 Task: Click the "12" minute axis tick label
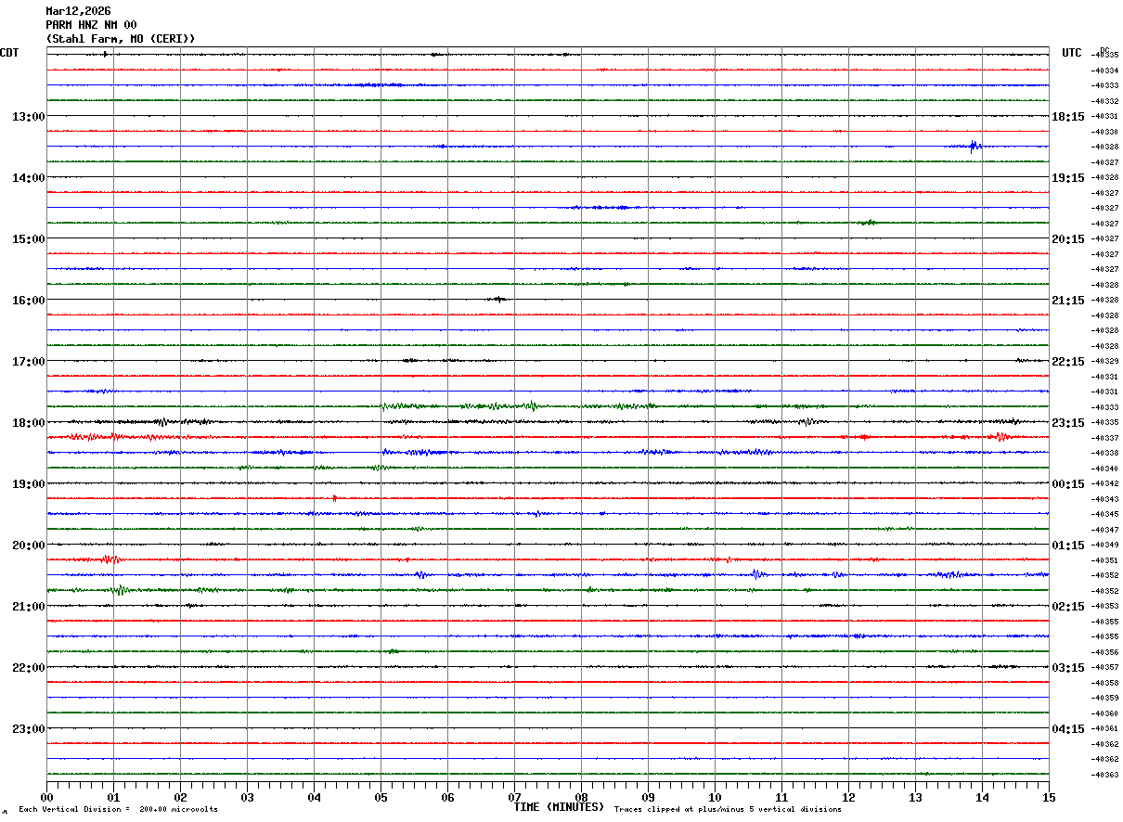pyautogui.click(x=848, y=797)
